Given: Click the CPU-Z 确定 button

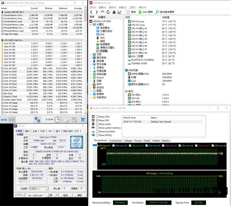Looking at the screenshot, I should tap(80, 195).
